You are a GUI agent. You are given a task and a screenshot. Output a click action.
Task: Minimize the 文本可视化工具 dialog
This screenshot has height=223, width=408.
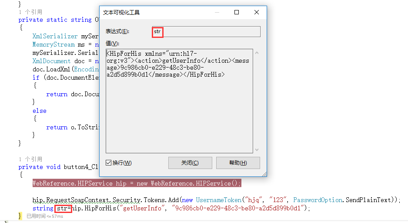point(217,12)
